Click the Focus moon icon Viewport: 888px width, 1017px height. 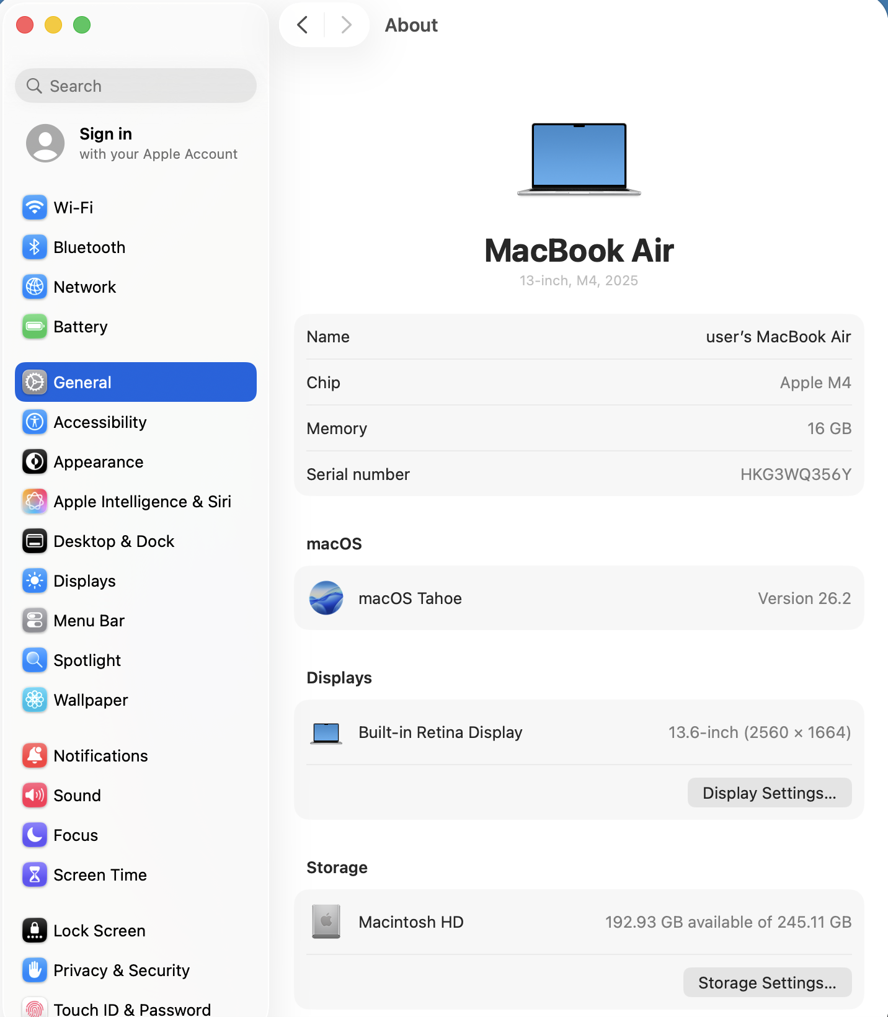point(35,835)
